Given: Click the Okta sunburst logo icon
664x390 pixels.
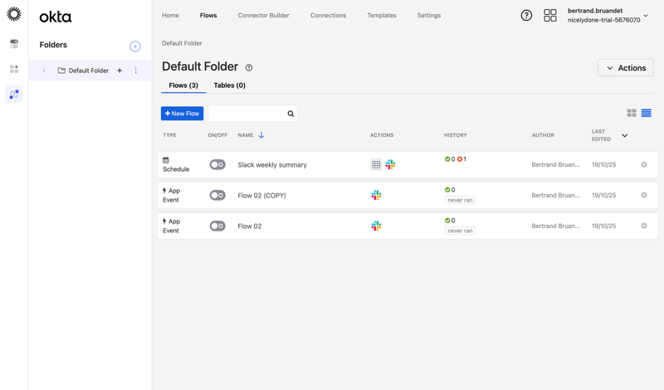Looking at the screenshot, I should [x=14, y=14].
